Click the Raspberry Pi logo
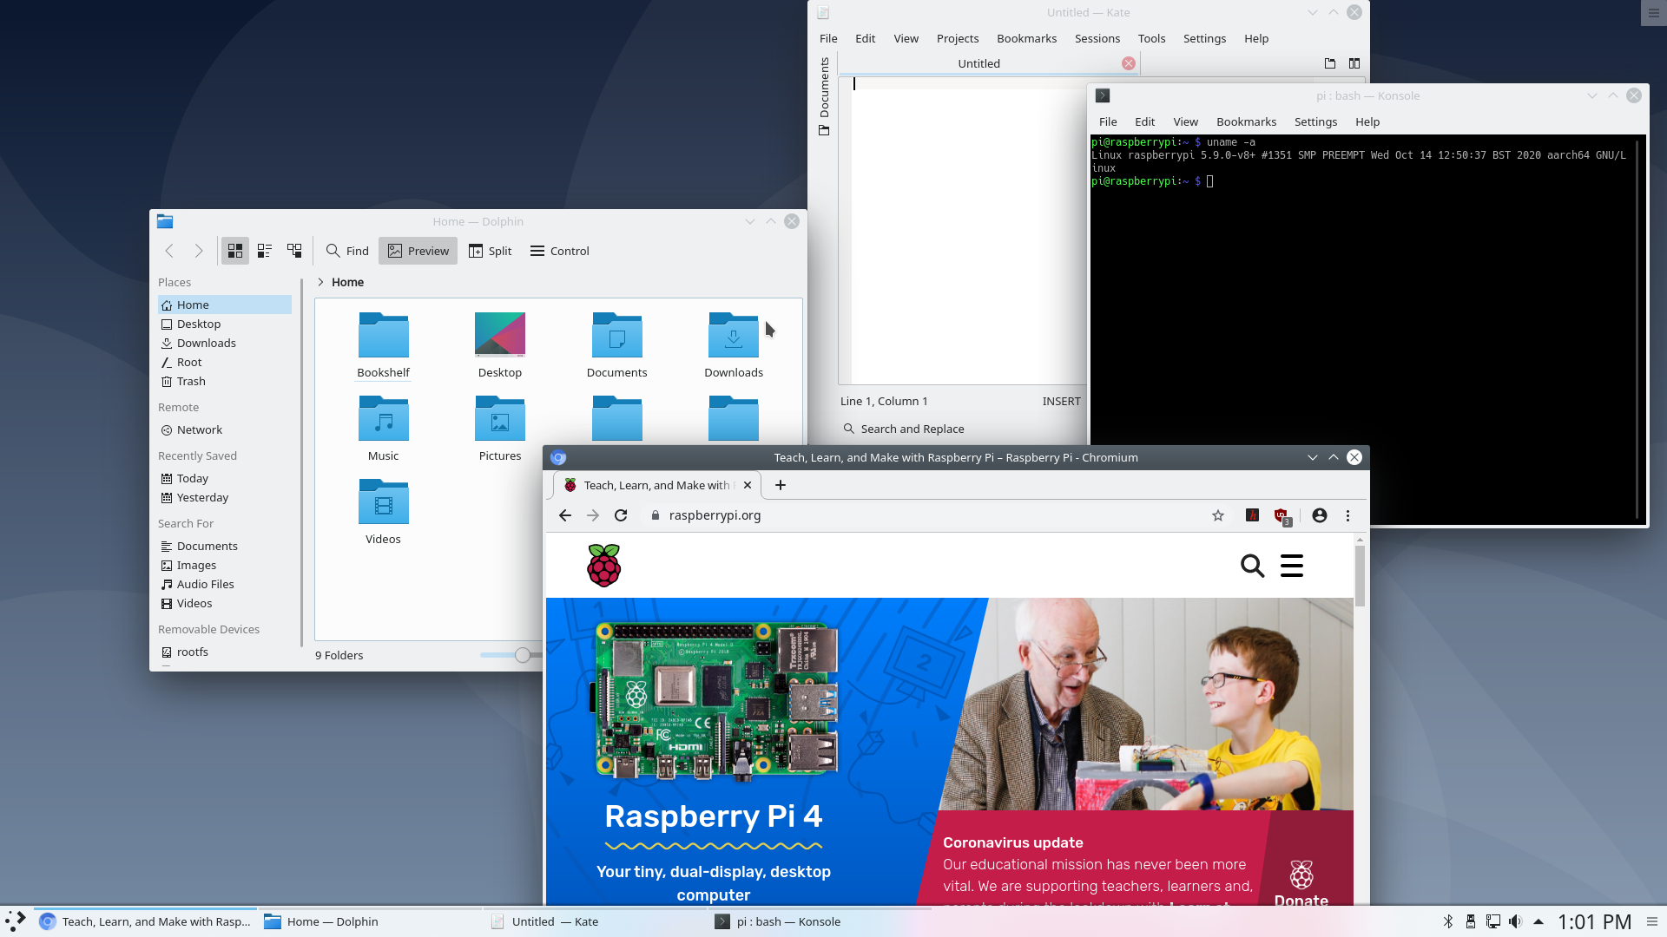Image resolution: width=1667 pixels, height=937 pixels. coord(604,566)
